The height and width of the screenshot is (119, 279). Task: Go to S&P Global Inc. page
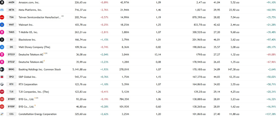pos(27,77)
